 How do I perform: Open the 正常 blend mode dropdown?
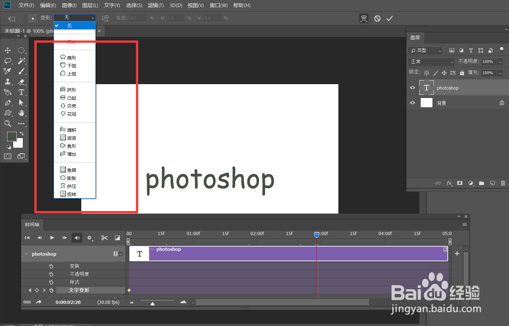432,62
